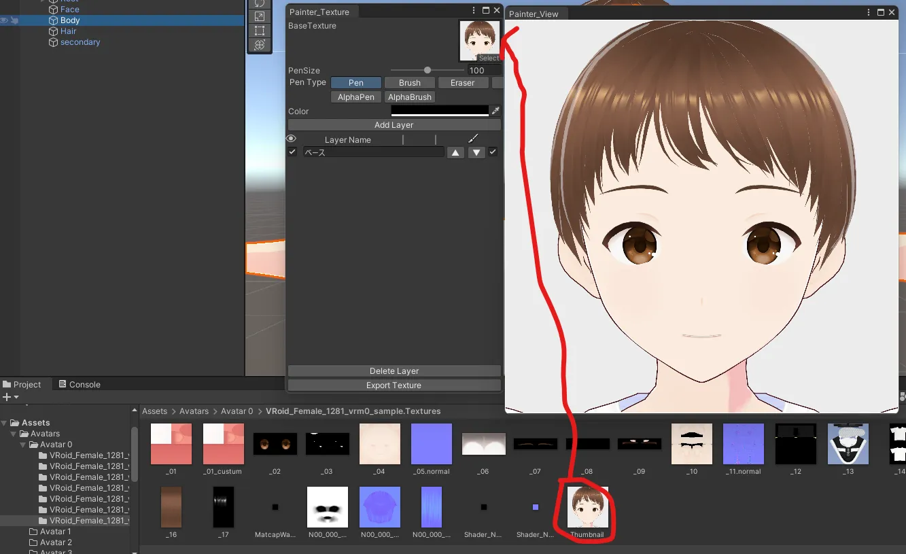Click the Add Layer button

tap(394, 125)
